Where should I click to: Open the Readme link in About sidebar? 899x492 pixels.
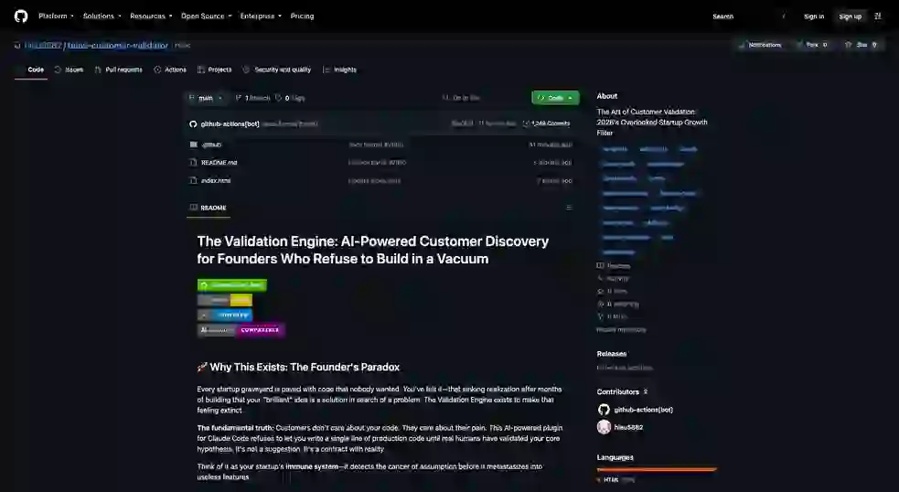(x=614, y=266)
